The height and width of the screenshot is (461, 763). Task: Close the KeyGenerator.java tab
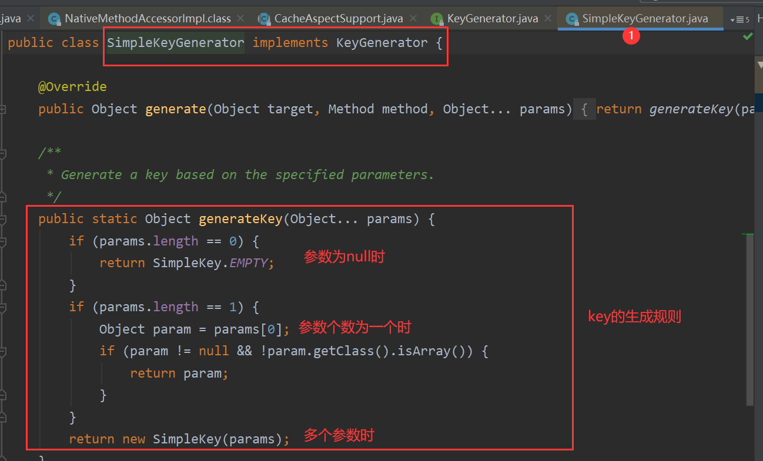pos(548,18)
